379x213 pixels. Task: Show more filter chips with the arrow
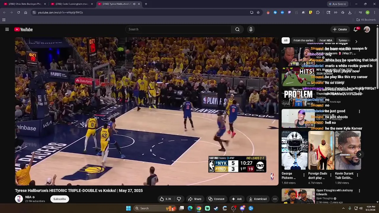(356, 41)
